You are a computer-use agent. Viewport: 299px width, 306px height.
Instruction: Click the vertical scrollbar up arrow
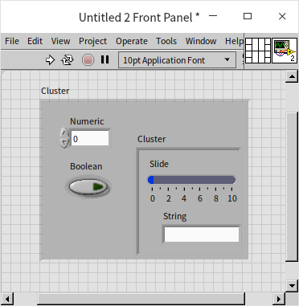tap(292, 77)
